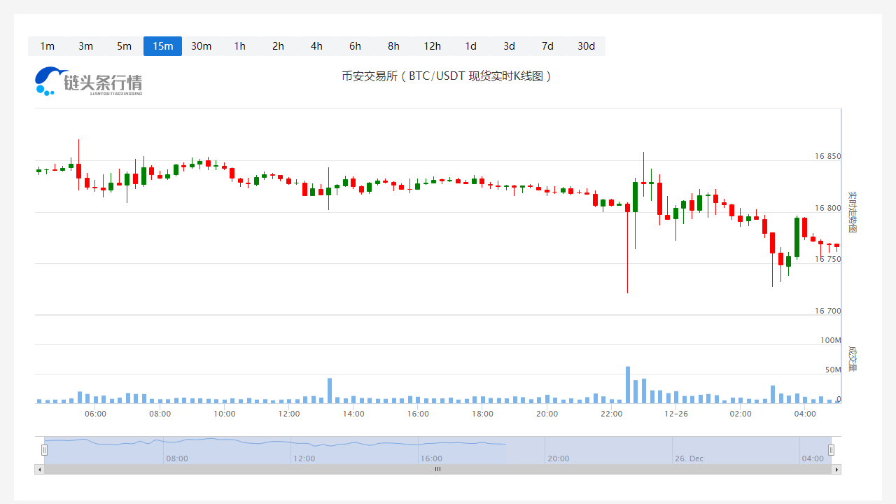Image resolution: width=896 pixels, height=504 pixels.
Task: Choose the 1h interval tab
Action: click(x=239, y=46)
